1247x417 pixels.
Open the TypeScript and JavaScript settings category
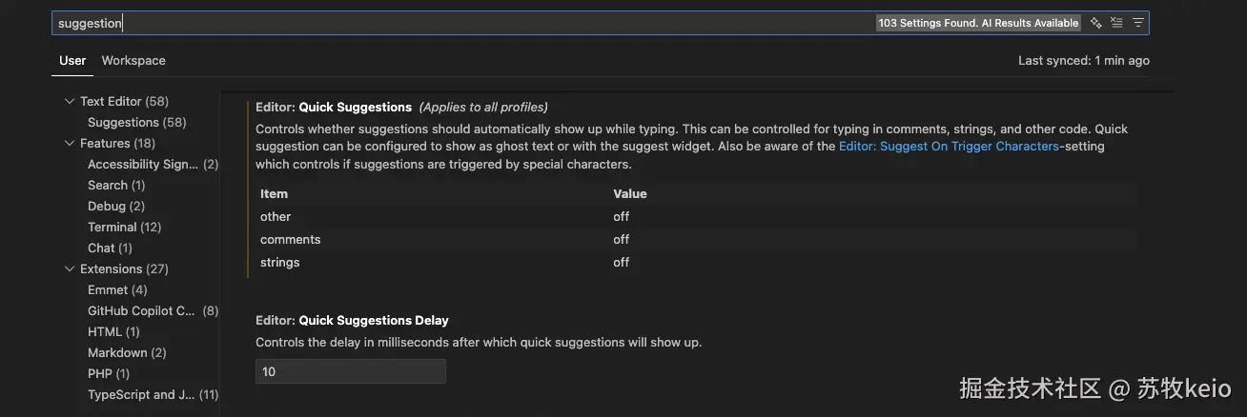(x=141, y=394)
